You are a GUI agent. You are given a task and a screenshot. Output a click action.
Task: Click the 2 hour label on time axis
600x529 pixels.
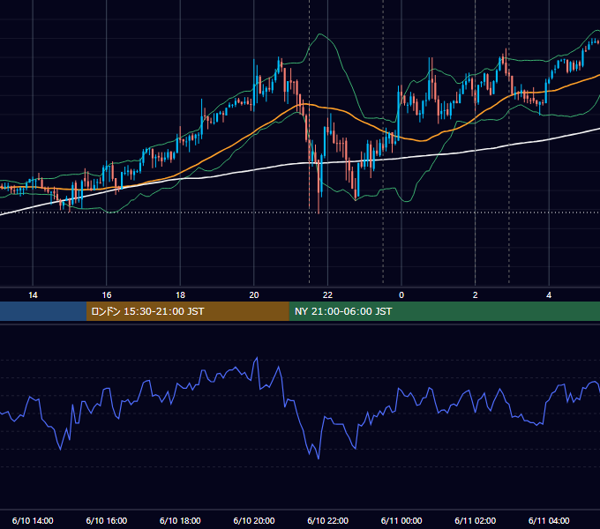point(476,295)
